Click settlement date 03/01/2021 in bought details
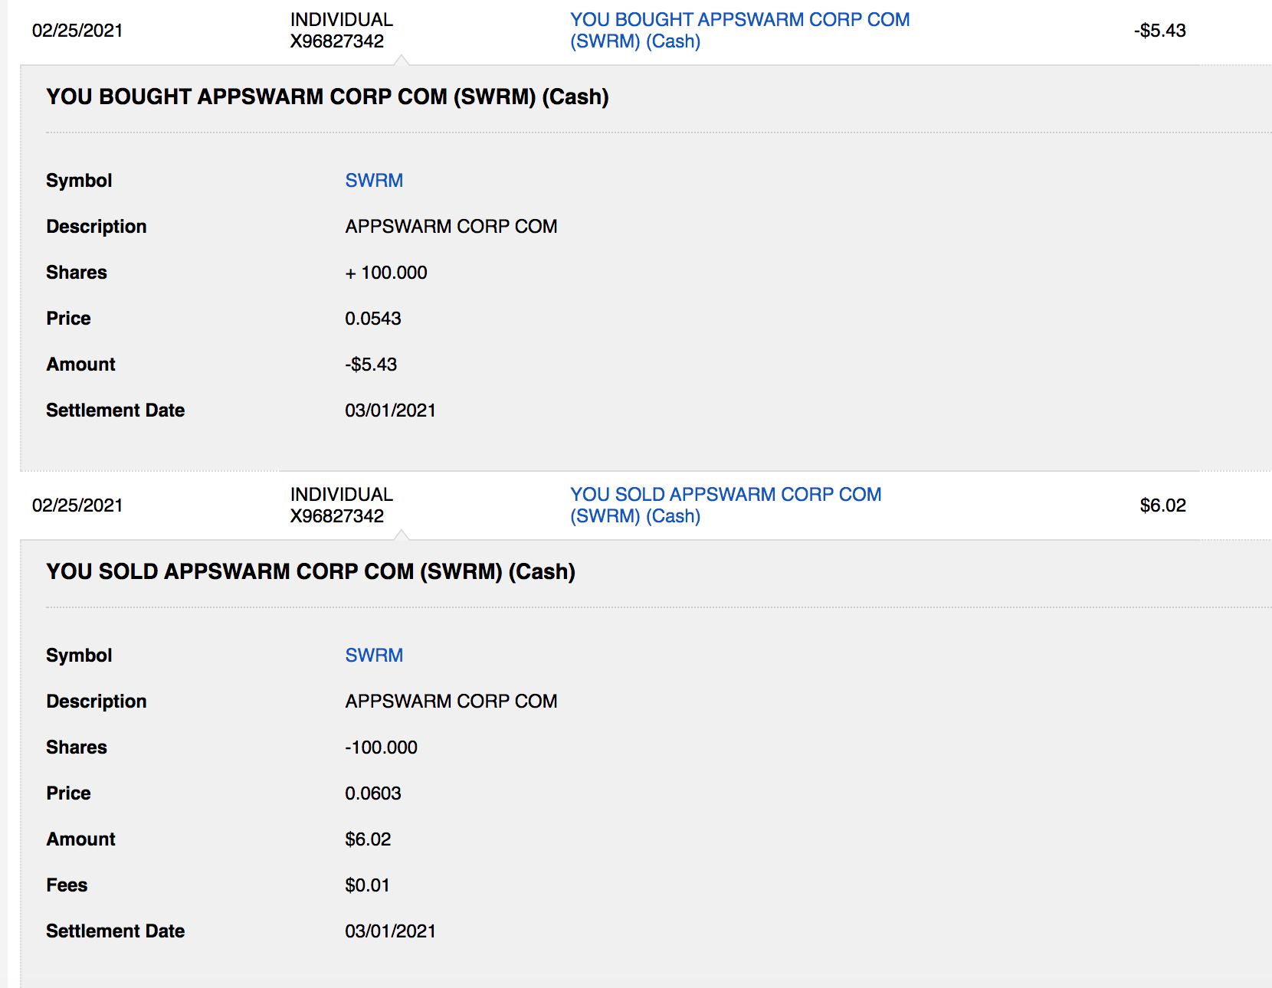Screen dimensions: 1272x988 [390, 411]
